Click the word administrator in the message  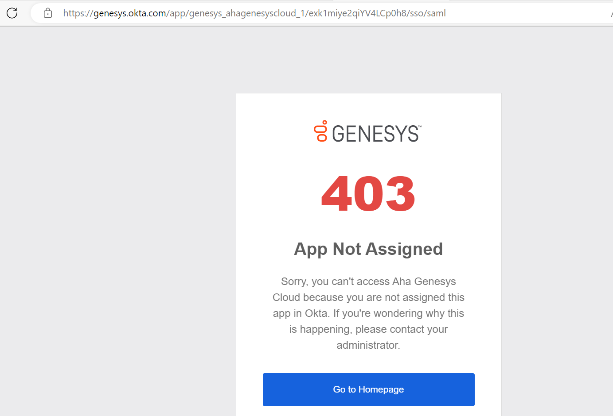[368, 345]
